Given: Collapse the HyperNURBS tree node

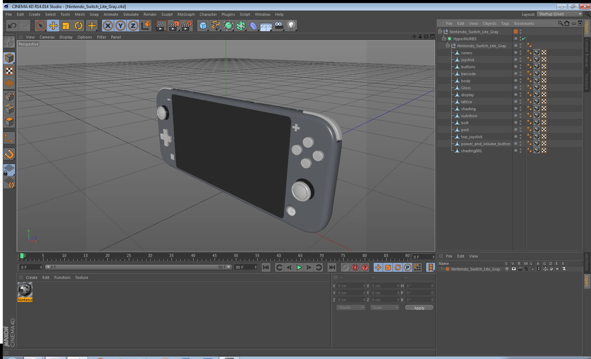Looking at the screenshot, I should coord(444,38).
